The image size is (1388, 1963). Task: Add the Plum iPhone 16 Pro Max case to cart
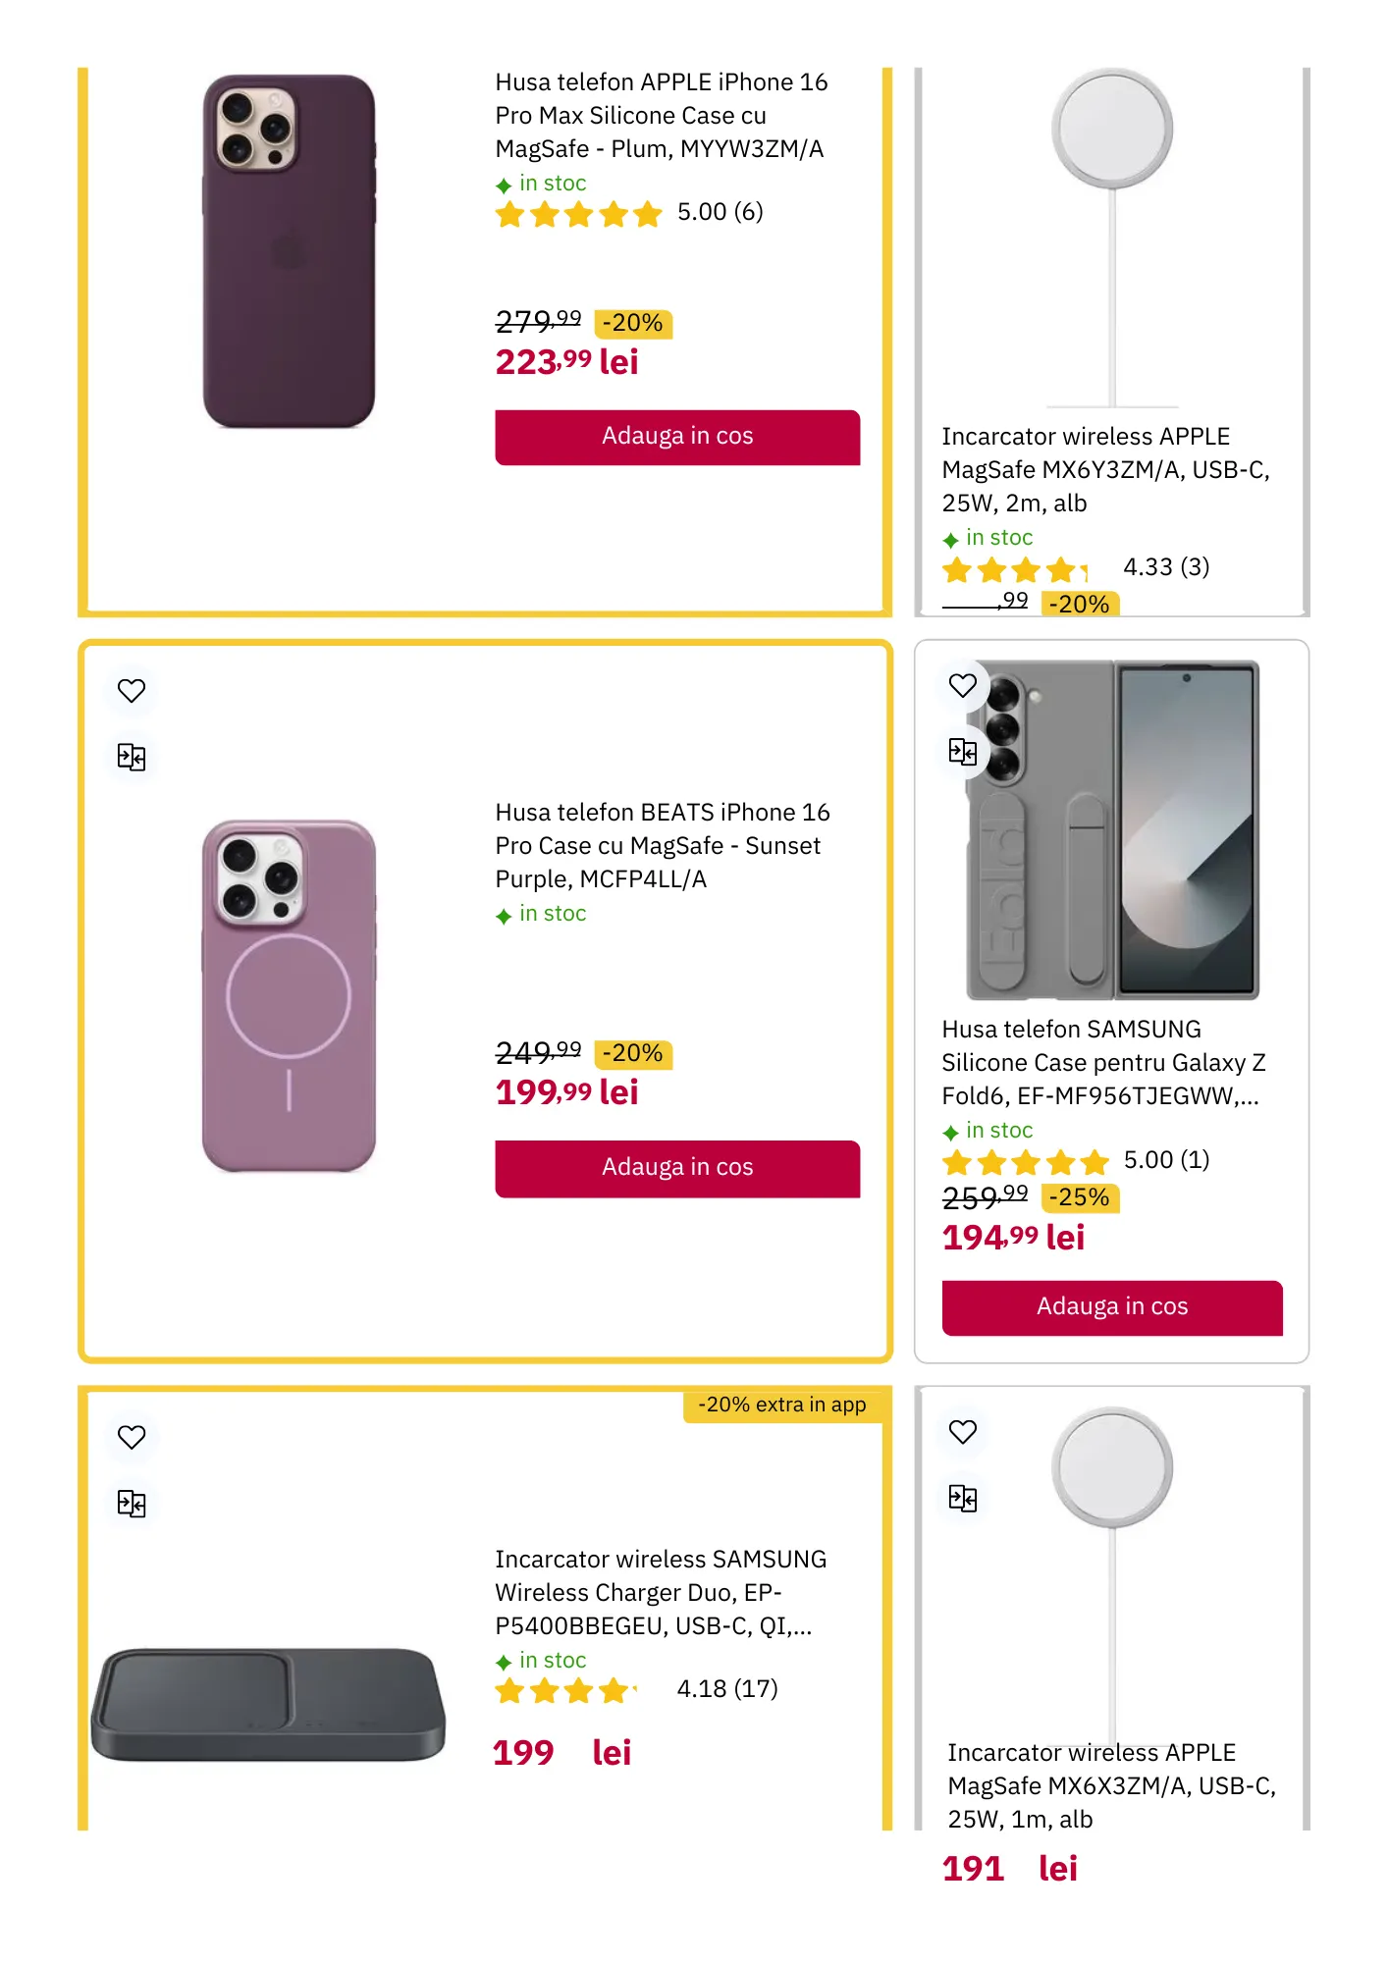677,437
